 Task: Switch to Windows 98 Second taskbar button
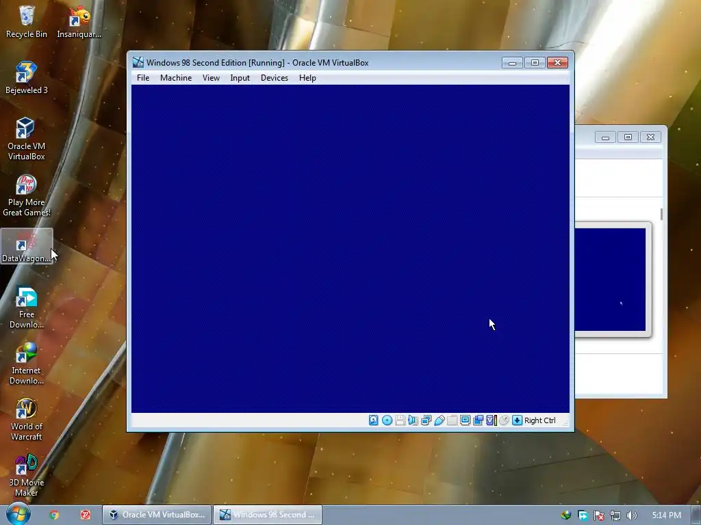pyautogui.click(x=268, y=515)
